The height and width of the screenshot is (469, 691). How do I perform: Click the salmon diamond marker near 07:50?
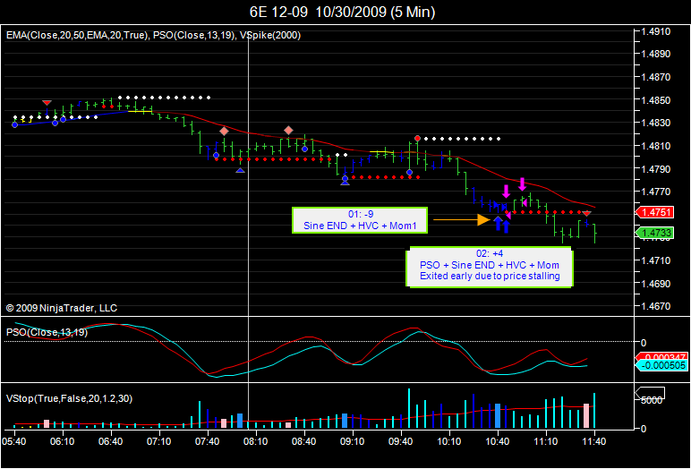pyautogui.click(x=224, y=131)
